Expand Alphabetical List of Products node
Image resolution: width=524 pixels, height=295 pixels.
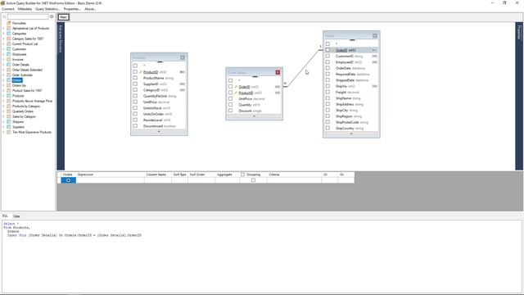(x=3, y=29)
